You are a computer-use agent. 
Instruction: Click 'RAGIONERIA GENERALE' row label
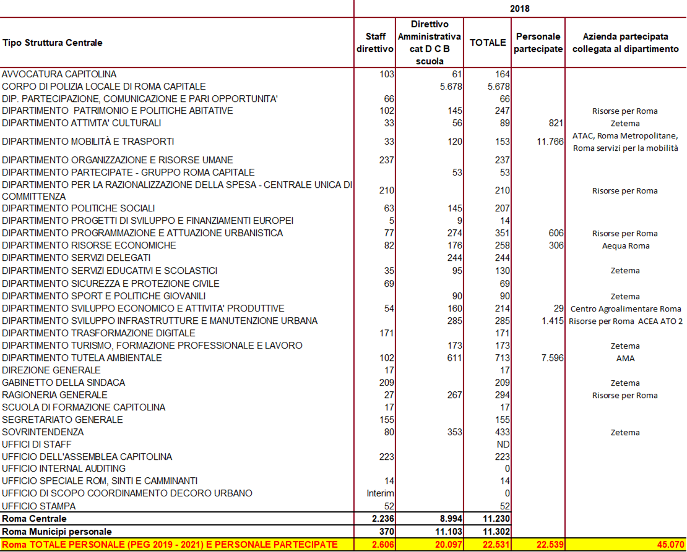click(54, 394)
